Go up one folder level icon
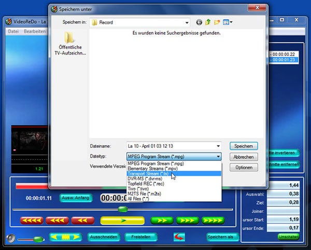 208,22
